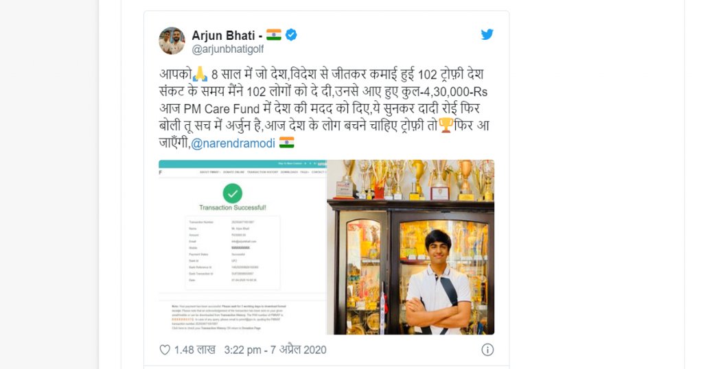Image resolution: width=703 pixels, height=369 pixels.
Task: Click the transaction details box in screenshot
Action: pos(233,252)
